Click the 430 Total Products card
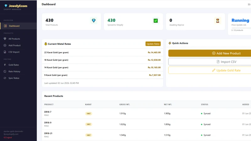Screen dimensions: 251x141 pyautogui.click(x=72, y=22)
